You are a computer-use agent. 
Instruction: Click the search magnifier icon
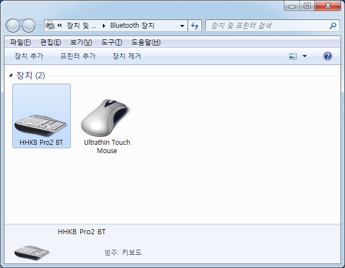point(333,26)
